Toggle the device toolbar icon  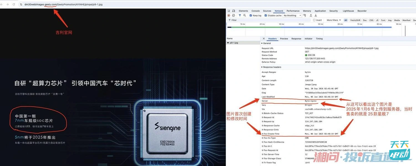click(x=234, y=11)
